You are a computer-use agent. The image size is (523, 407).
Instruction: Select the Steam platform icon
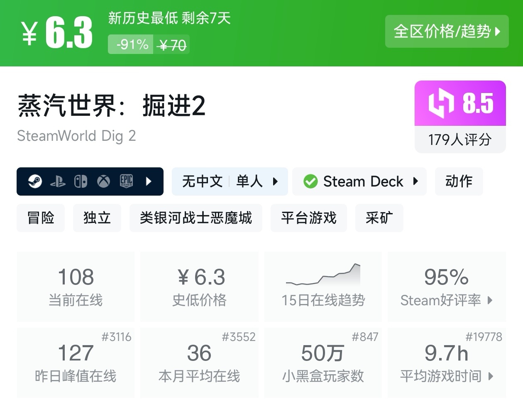tap(36, 181)
